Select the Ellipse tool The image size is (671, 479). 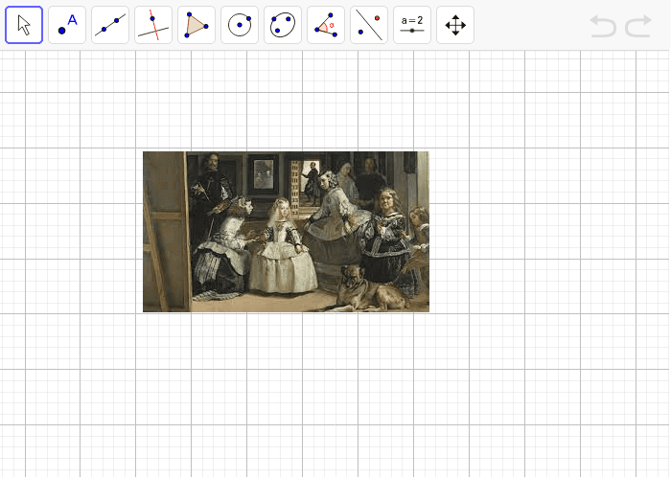click(283, 25)
